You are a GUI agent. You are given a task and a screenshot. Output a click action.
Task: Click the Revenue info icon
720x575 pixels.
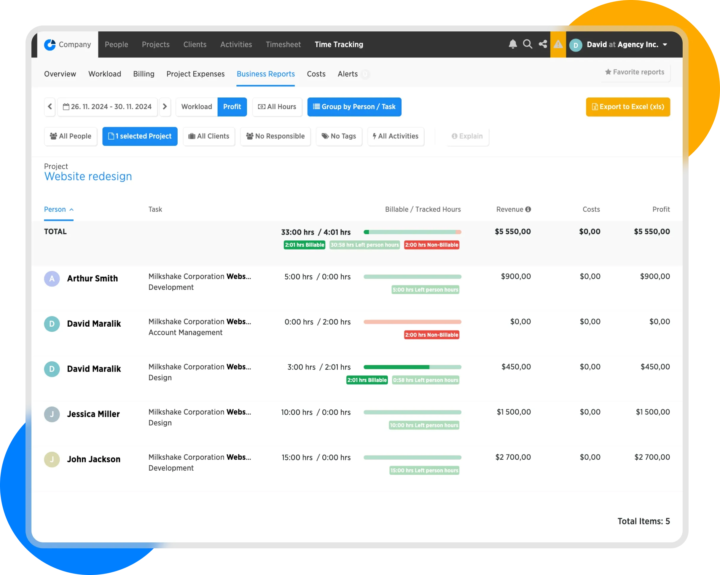tap(528, 209)
